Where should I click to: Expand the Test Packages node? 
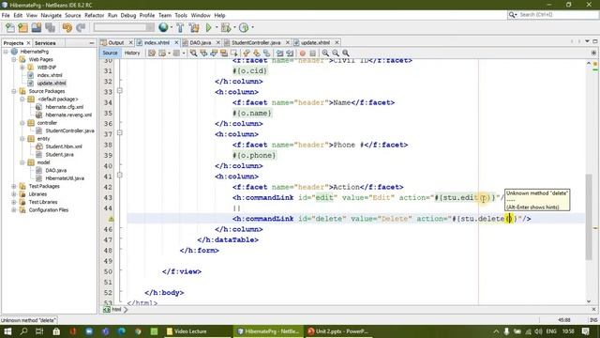coord(14,186)
